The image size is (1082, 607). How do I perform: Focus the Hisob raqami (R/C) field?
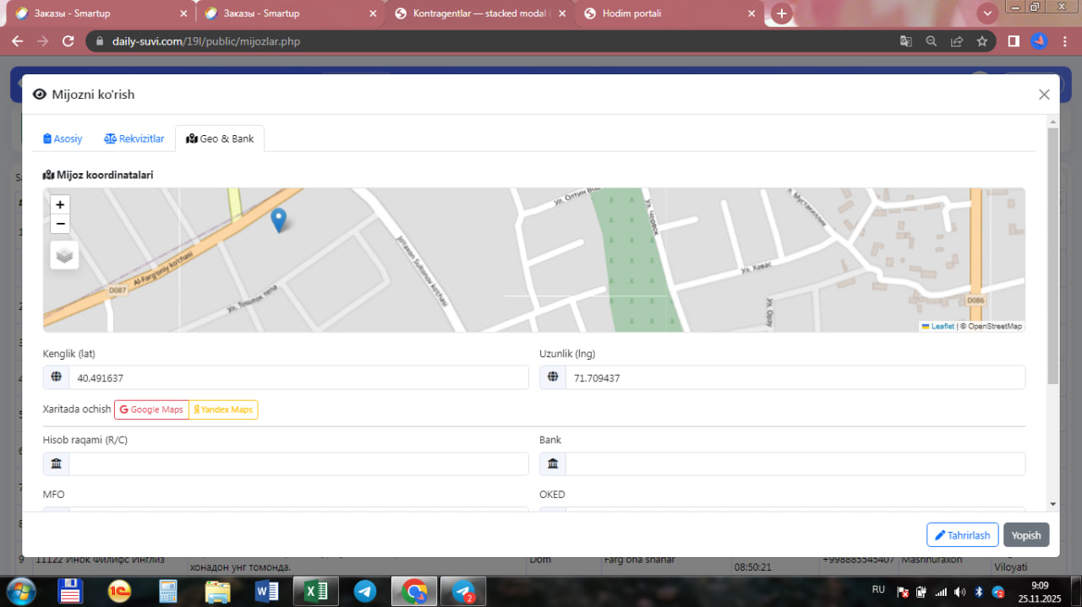pos(298,463)
